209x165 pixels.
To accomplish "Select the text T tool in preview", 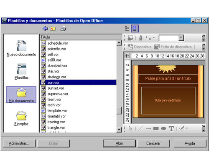I will (x=171, y=128).
